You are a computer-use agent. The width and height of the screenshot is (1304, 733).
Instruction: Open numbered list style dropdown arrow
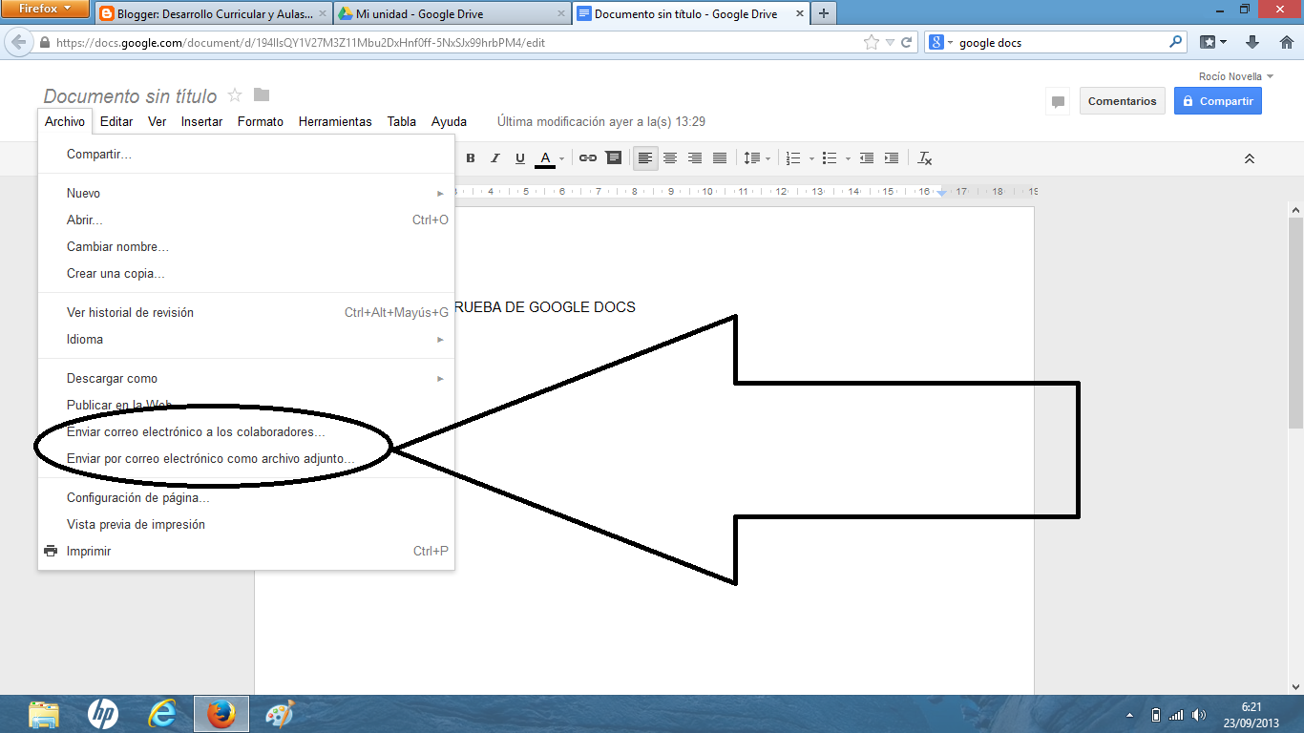811,158
